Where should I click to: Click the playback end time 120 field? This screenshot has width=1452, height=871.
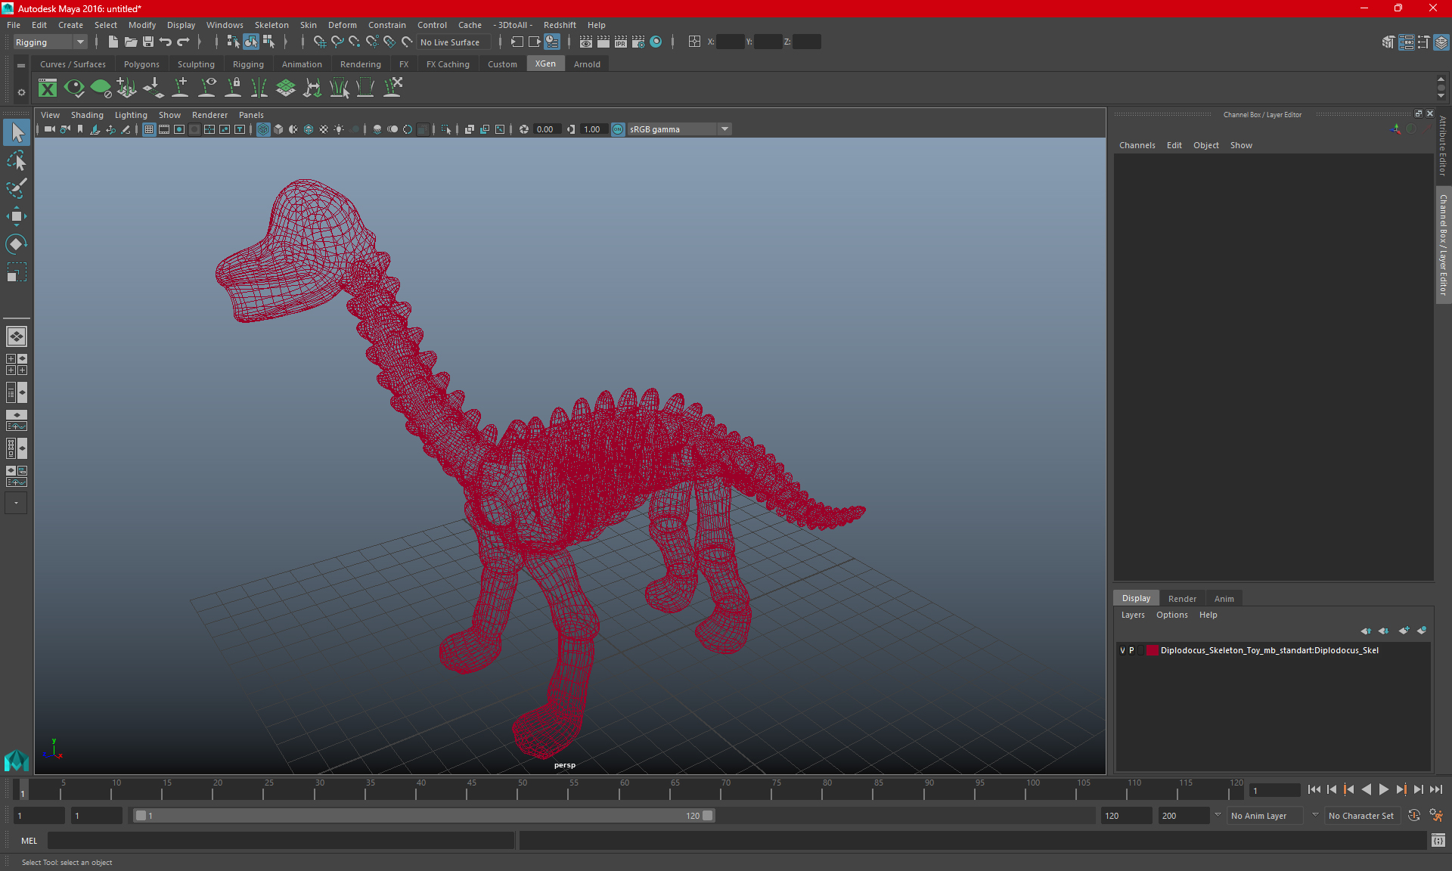click(x=1126, y=816)
